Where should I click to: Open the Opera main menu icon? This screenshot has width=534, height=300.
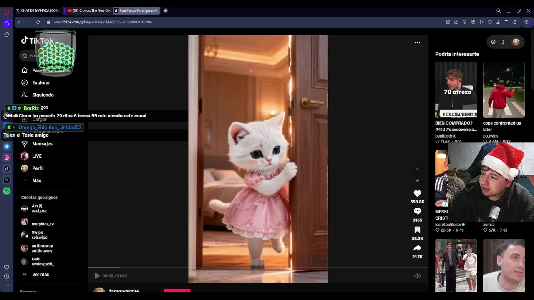[x=7, y=12]
